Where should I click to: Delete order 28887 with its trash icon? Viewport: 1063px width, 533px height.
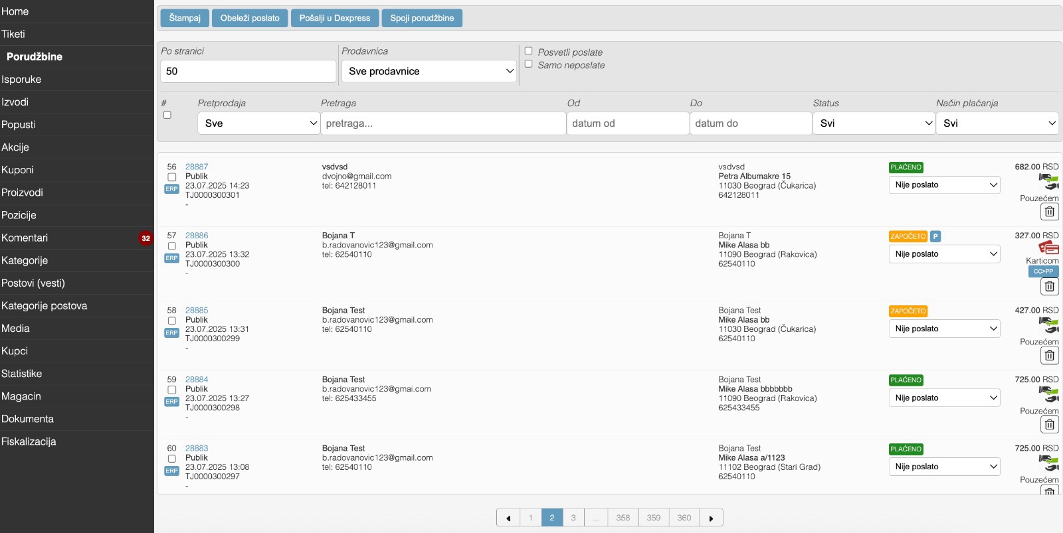pyautogui.click(x=1049, y=212)
